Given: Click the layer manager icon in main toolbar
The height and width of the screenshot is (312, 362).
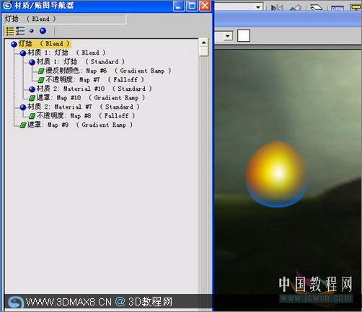Looking at the screenshot, I should [x=316, y=7].
